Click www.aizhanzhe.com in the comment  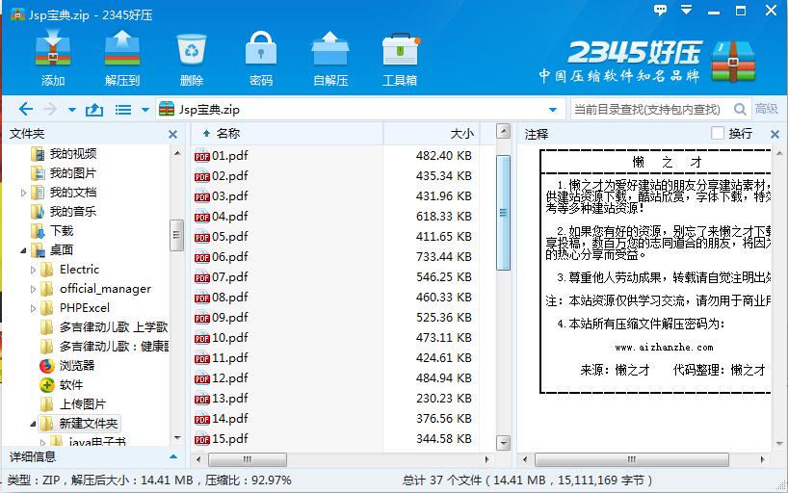pyautogui.click(x=664, y=348)
